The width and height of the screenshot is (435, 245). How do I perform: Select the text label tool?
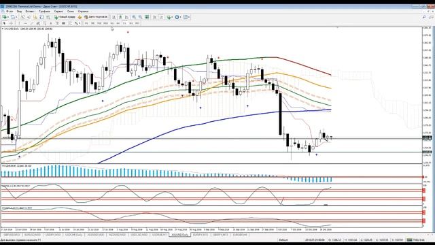pos(57,23)
